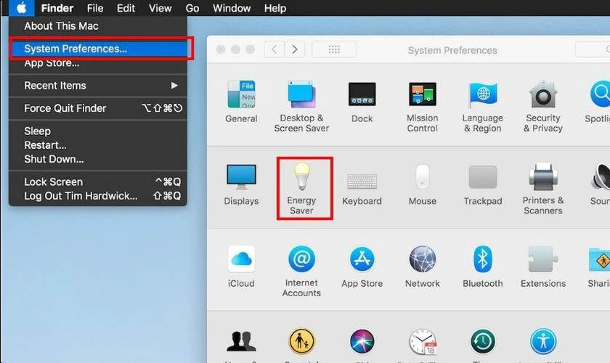The height and width of the screenshot is (363, 610).
Task: Open Date & Time clock icon
Action: point(423,343)
